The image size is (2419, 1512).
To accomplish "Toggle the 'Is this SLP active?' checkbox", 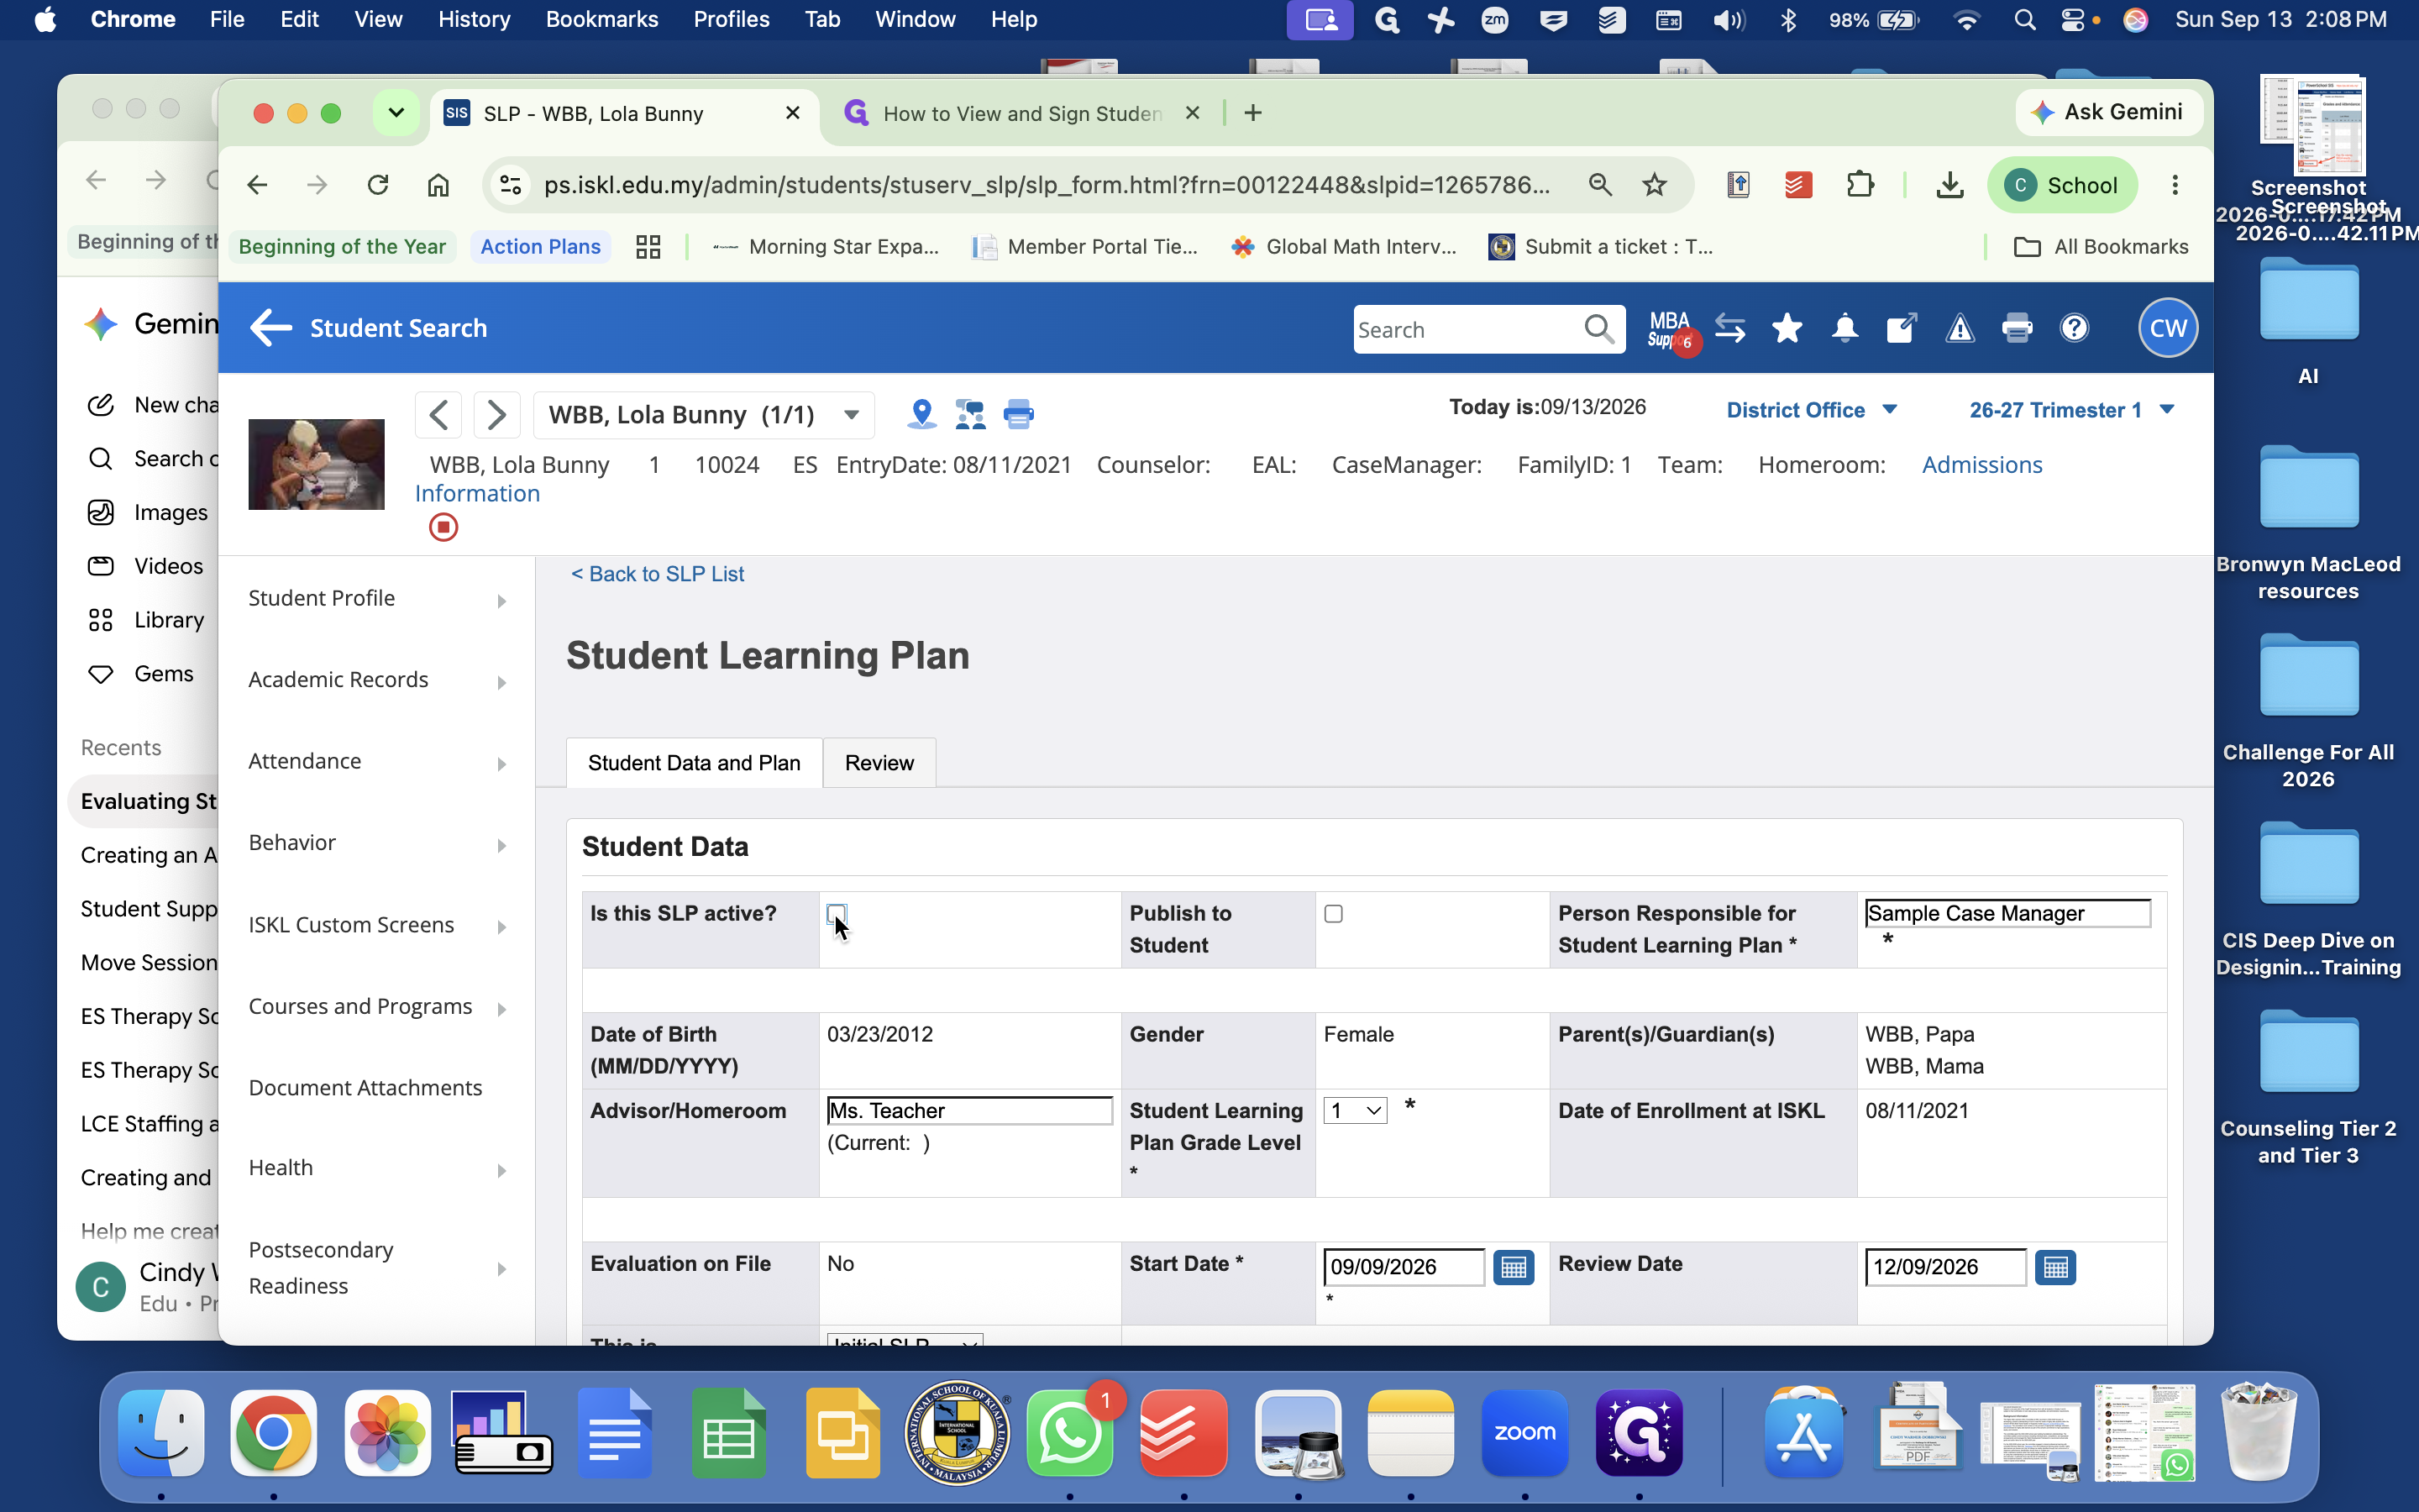I will click(837, 914).
